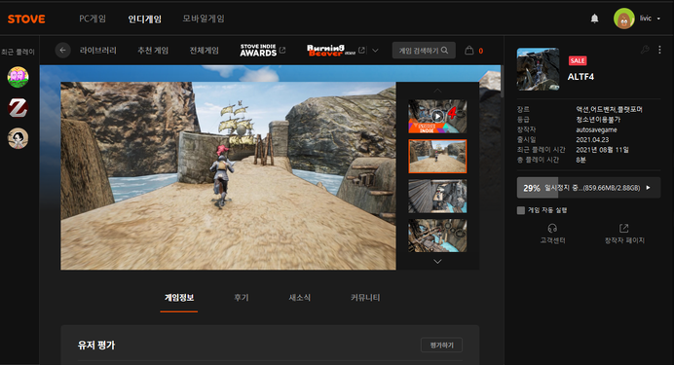Go back using the arrow button

click(x=62, y=51)
